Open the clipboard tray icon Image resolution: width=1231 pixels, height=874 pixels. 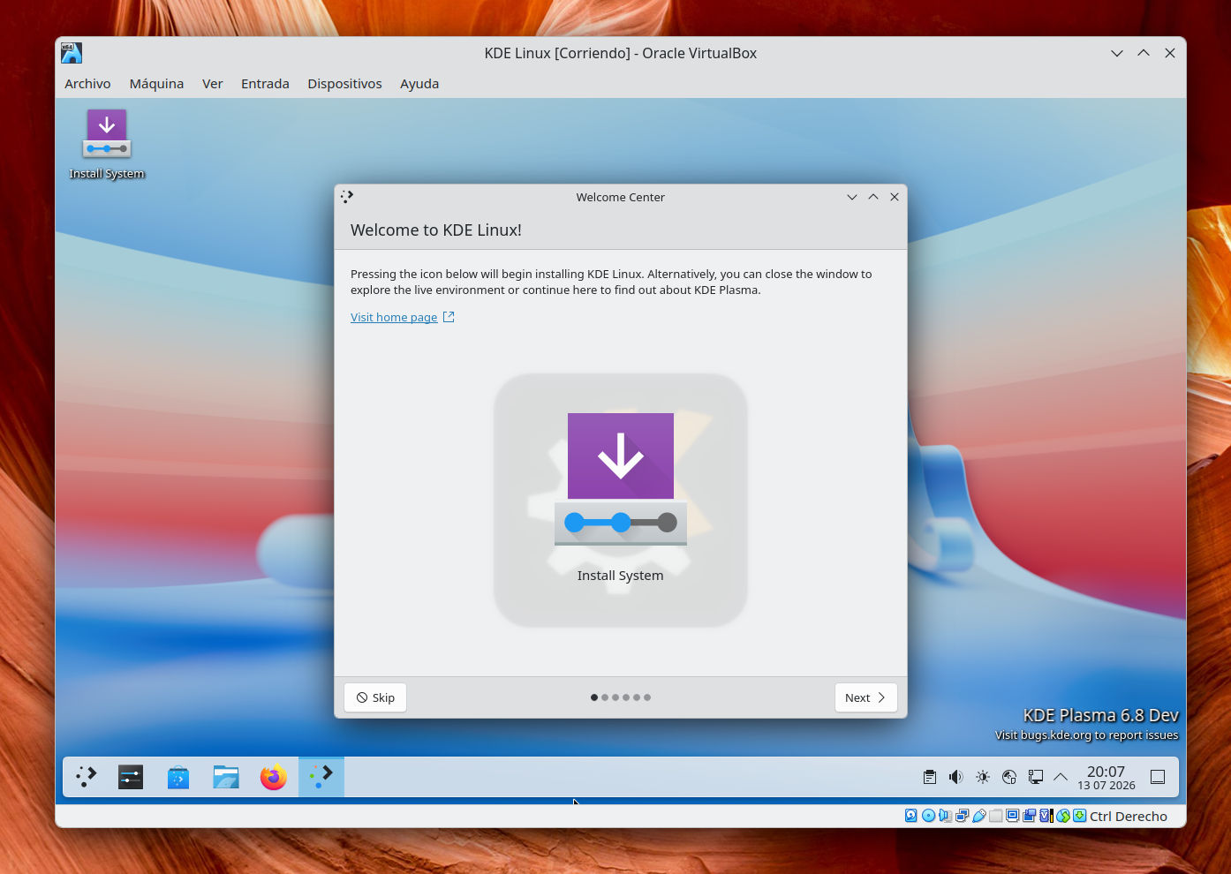click(x=930, y=777)
